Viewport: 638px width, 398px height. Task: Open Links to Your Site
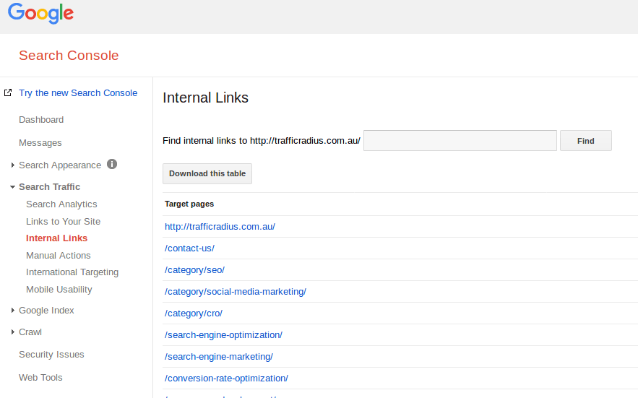(63, 221)
